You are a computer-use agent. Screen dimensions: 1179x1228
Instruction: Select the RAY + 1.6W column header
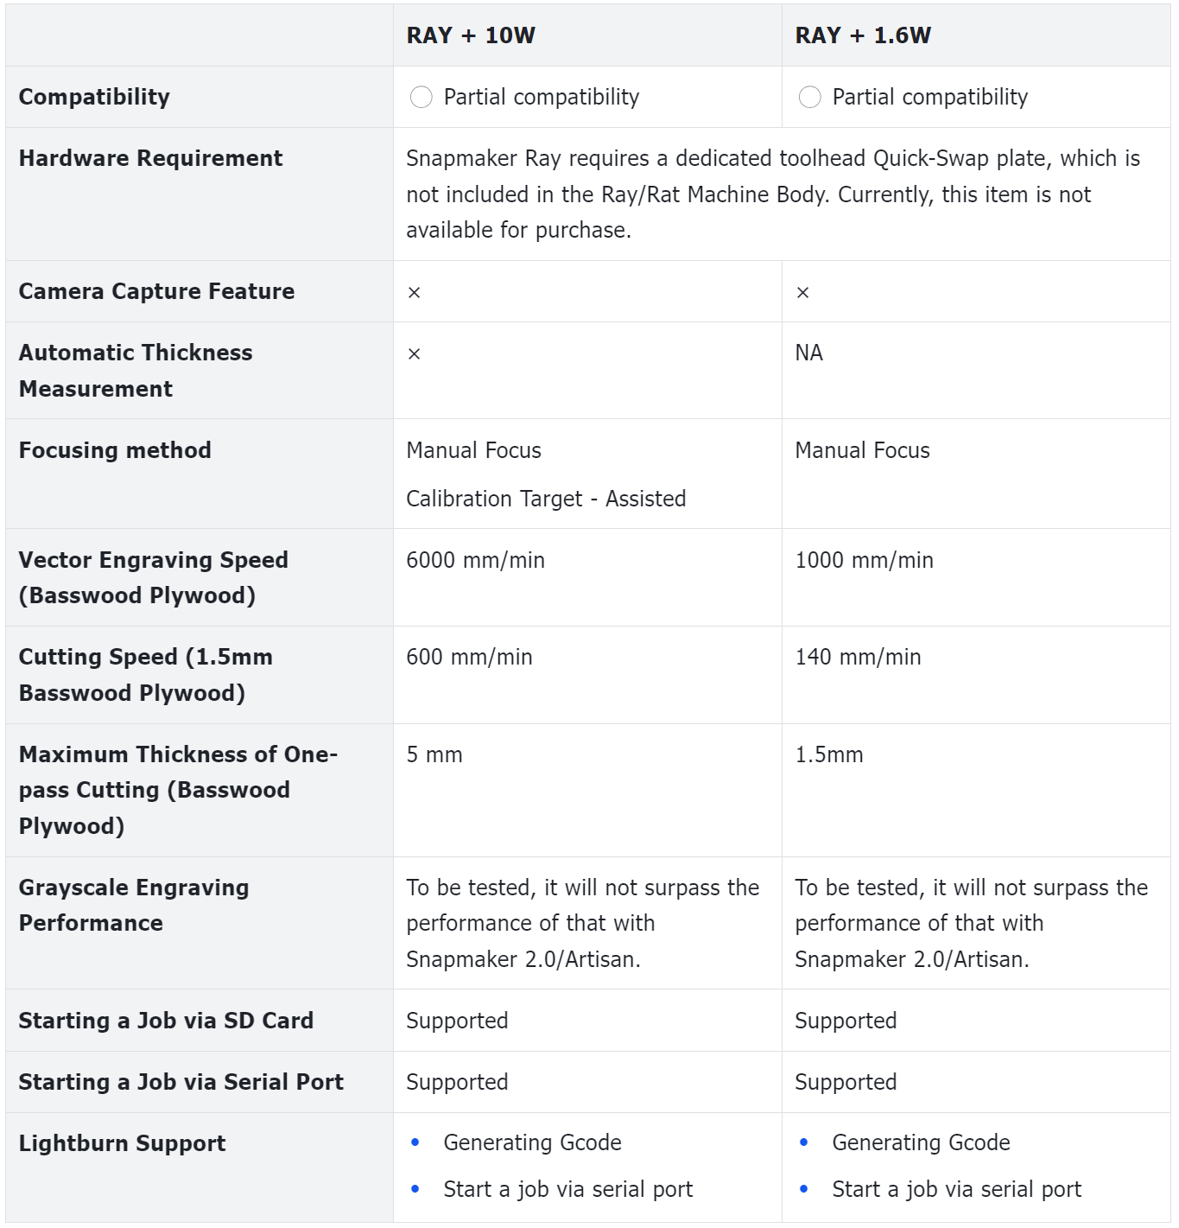click(863, 35)
